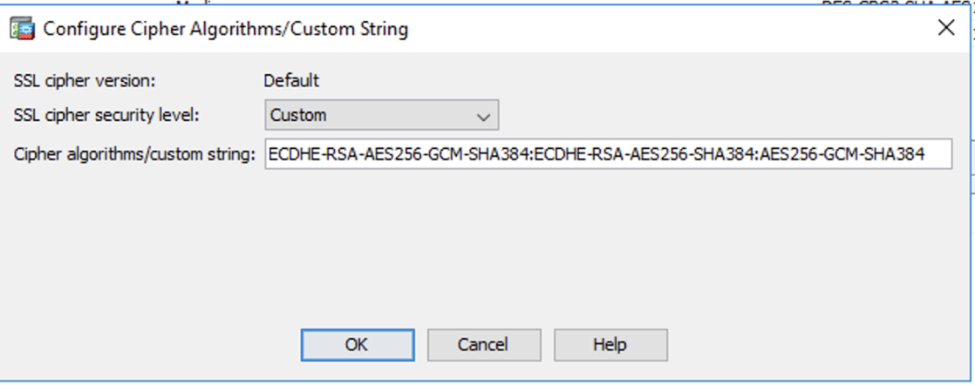Image resolution: width=975 pixels, height=385 pixels.
Task: Place cursor after the final SHA384 text
Action: click(926, 155)
